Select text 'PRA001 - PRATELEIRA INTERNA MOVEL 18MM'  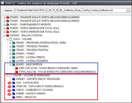pyautogui.click(x=41, y=43)
